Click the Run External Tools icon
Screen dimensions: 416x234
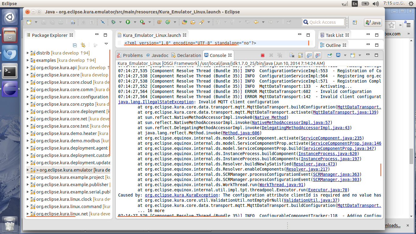142,22
